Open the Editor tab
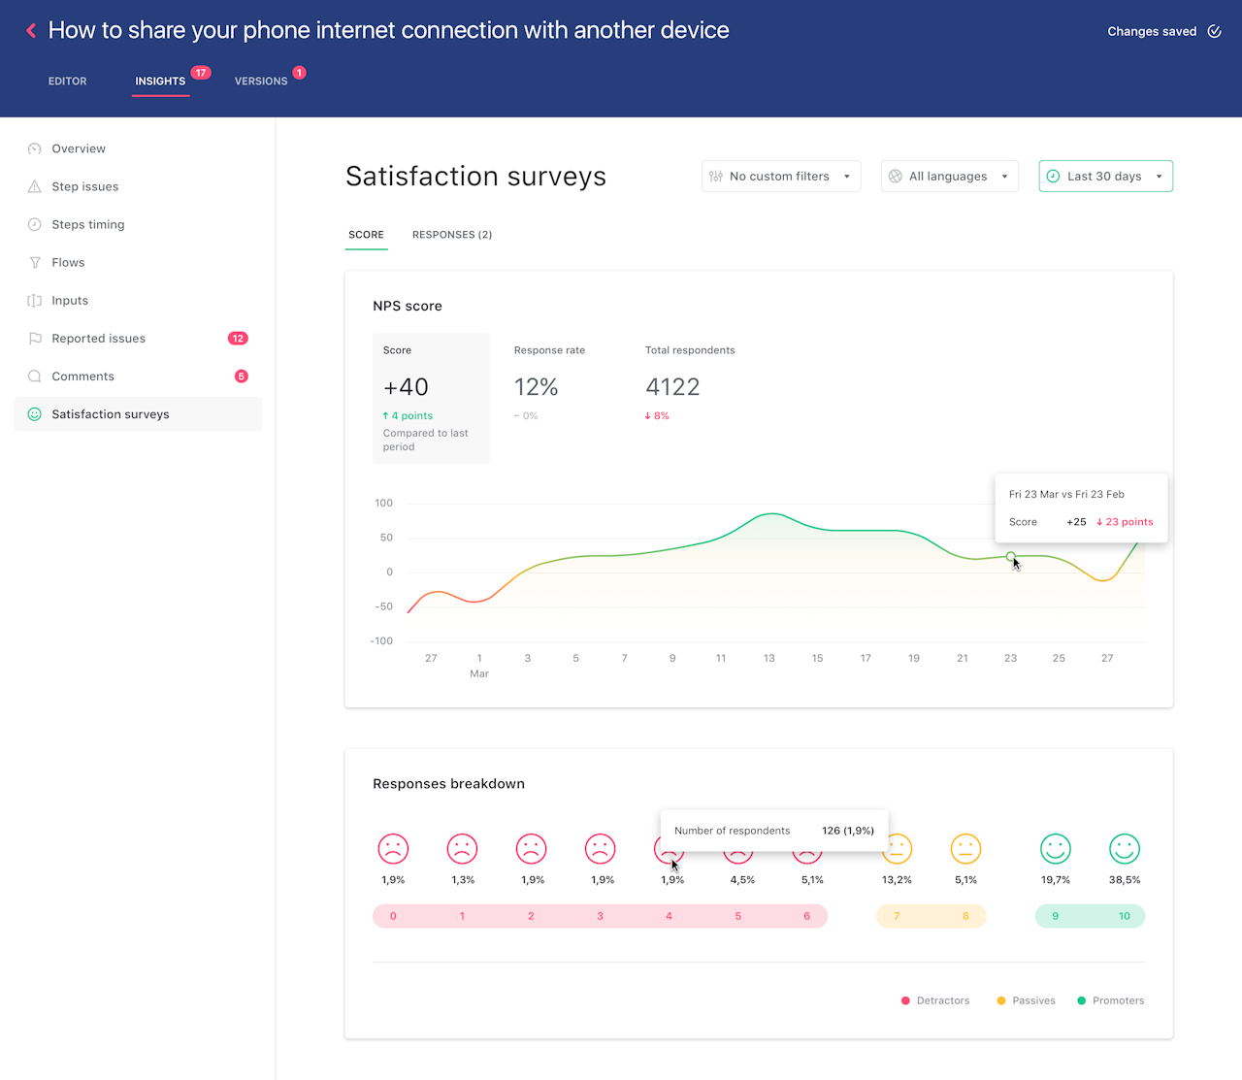 [68, 82]
